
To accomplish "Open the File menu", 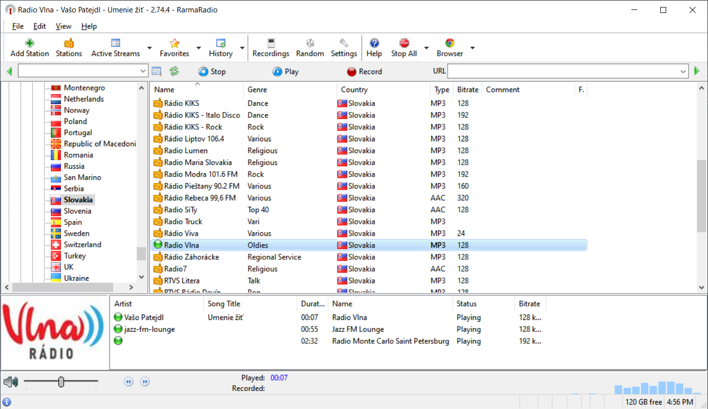I will 18,26.
